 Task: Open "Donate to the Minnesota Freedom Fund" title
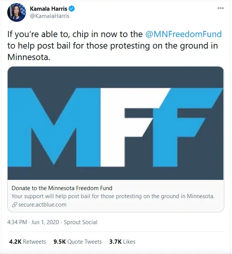(62, 189)
